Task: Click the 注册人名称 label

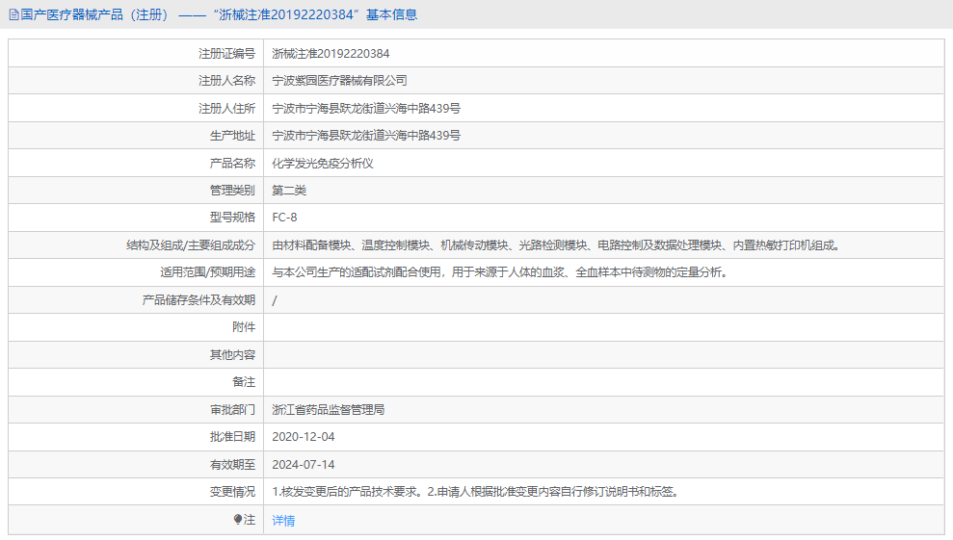Action: pos(226,81)
